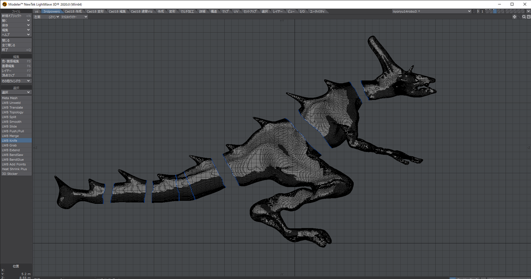The image size is (531, 279).
Task: Go to previous layer bank arrow
Action: pyautogui.click(x=474, y=11)
